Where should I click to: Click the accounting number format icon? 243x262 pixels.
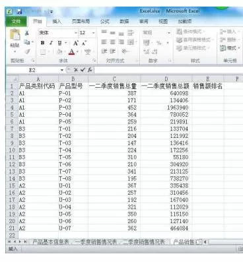coord(146,42)
